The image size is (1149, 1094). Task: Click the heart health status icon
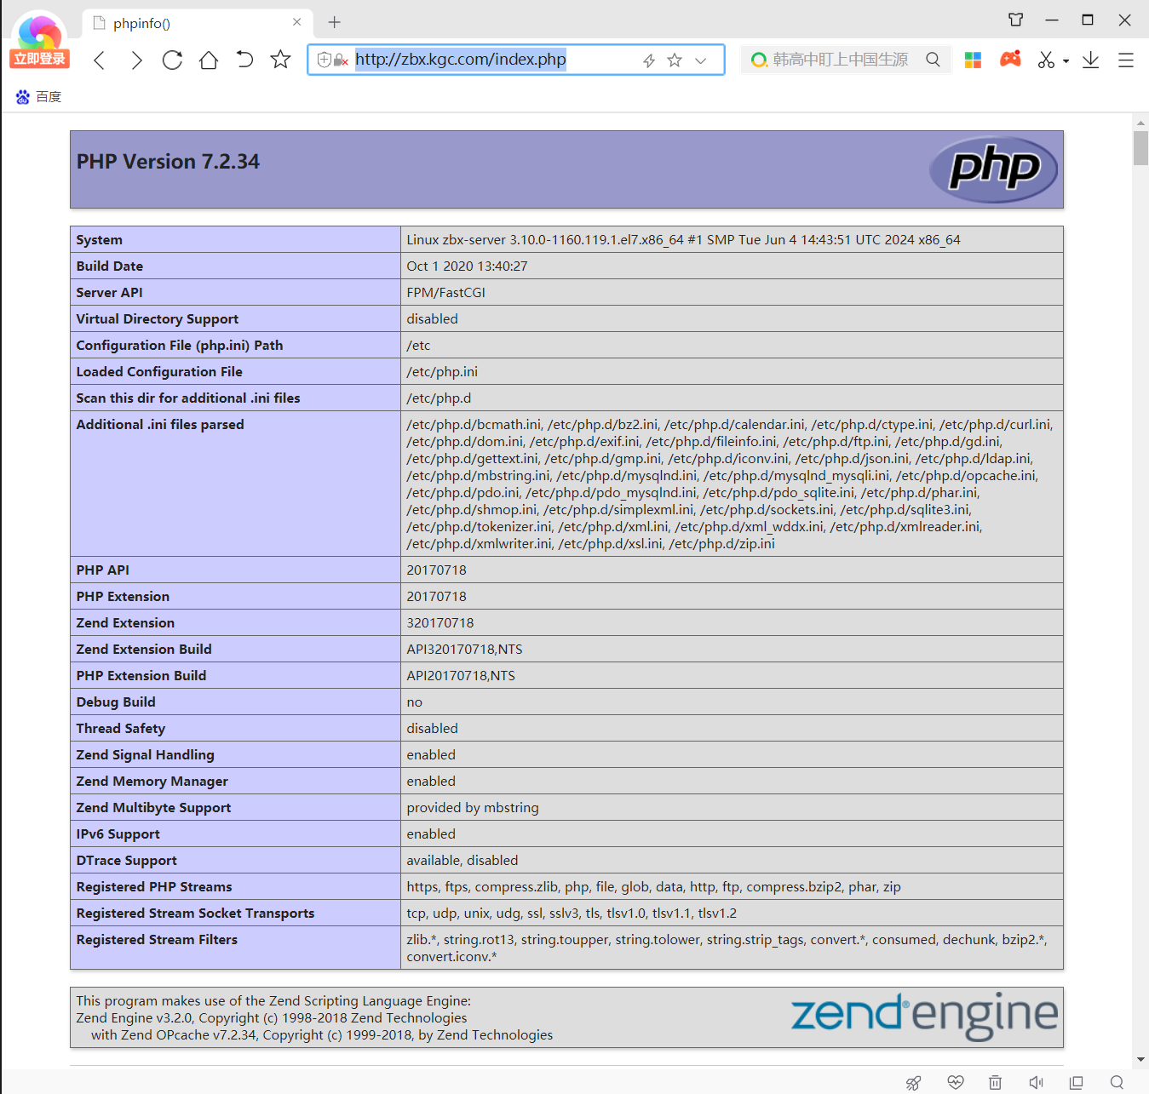pyautogui.click(x=956, y=1082)
